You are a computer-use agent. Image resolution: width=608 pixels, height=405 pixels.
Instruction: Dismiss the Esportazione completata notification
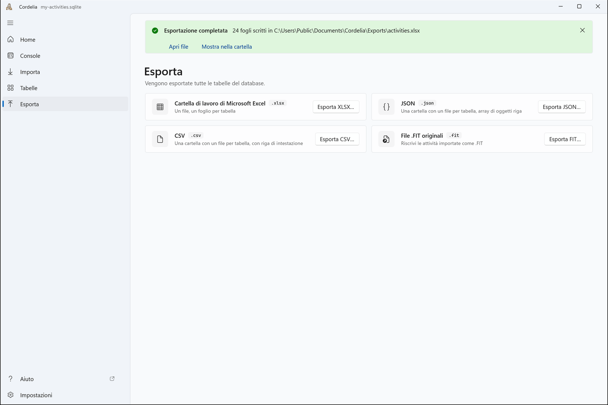click(x=582, y=30)
